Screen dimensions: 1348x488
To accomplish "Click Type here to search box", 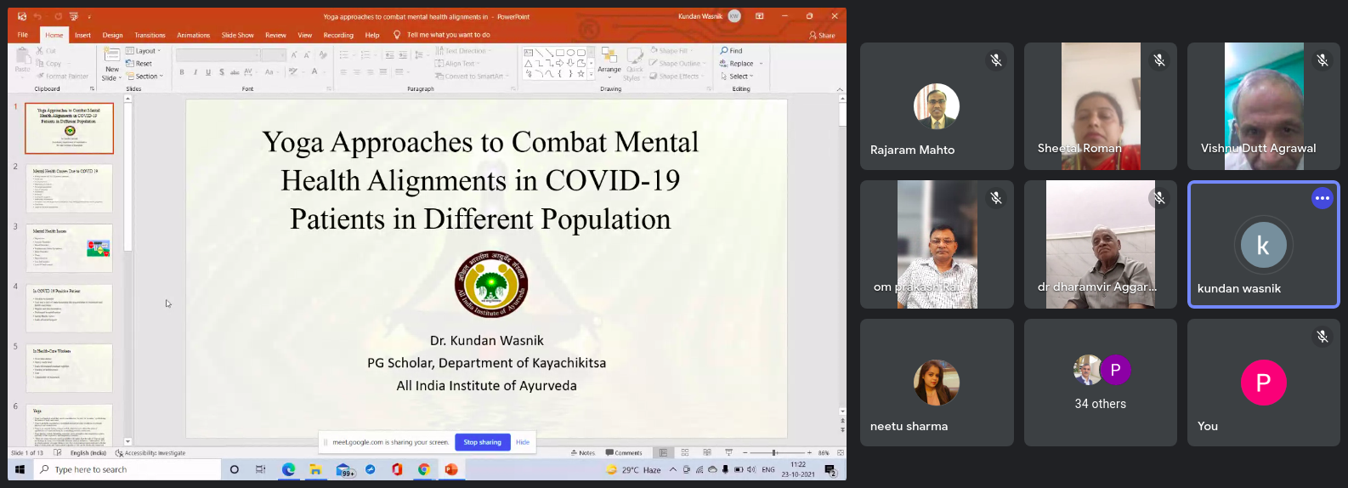I will 127,469.
